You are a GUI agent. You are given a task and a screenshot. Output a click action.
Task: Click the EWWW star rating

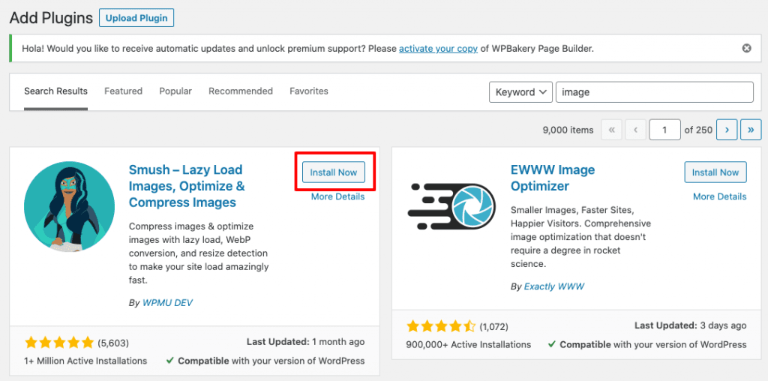(x=441, y=326)
